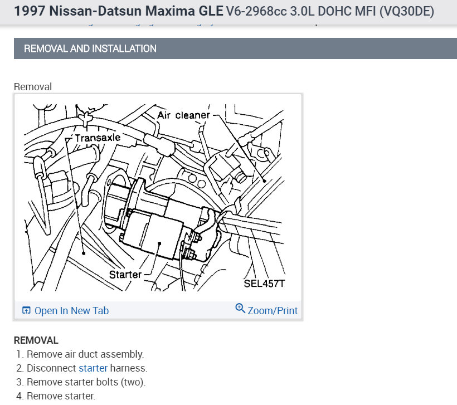457x405 pixels.
Task: Click the 'Starter' label in diagram
Action: pyautogui.click(x=125, y=275)
